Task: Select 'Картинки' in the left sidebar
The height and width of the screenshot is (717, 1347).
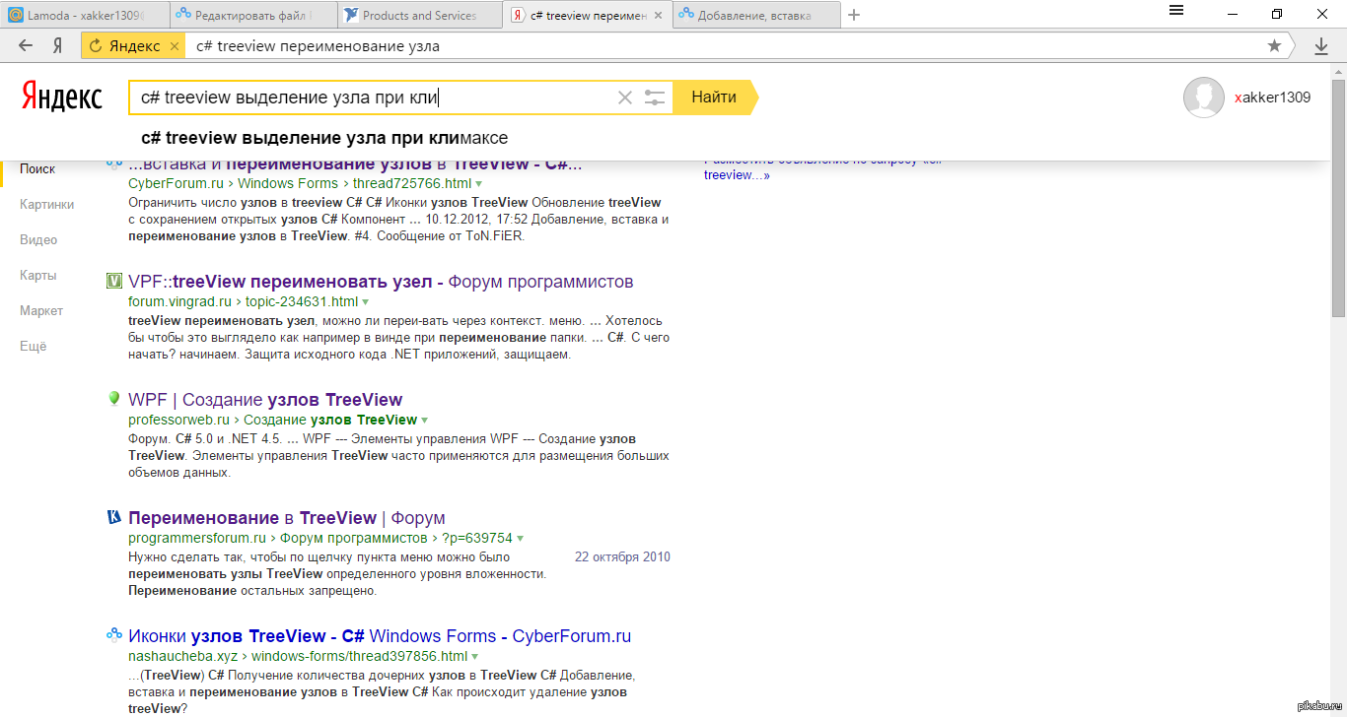Action: click(x=46, y=204)
